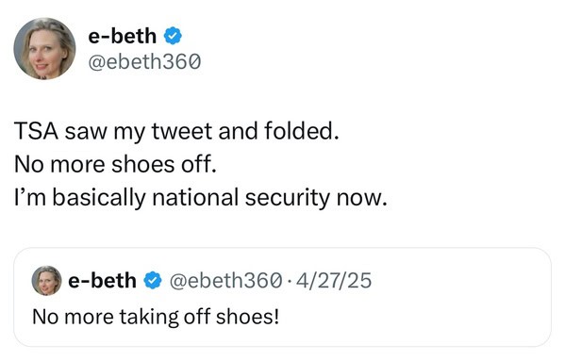Viewport: 565px width, 361px height.
Task: Select the line "No more shoes off."
Action: [115, 165]
